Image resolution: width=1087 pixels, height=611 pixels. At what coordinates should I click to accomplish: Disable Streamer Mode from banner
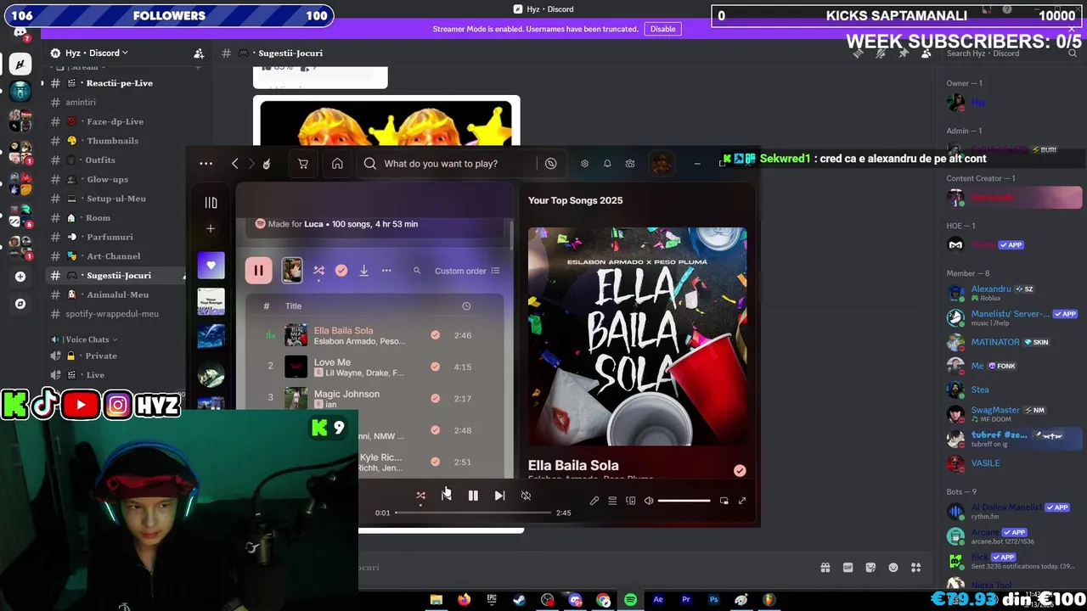[x=662, y=29]
